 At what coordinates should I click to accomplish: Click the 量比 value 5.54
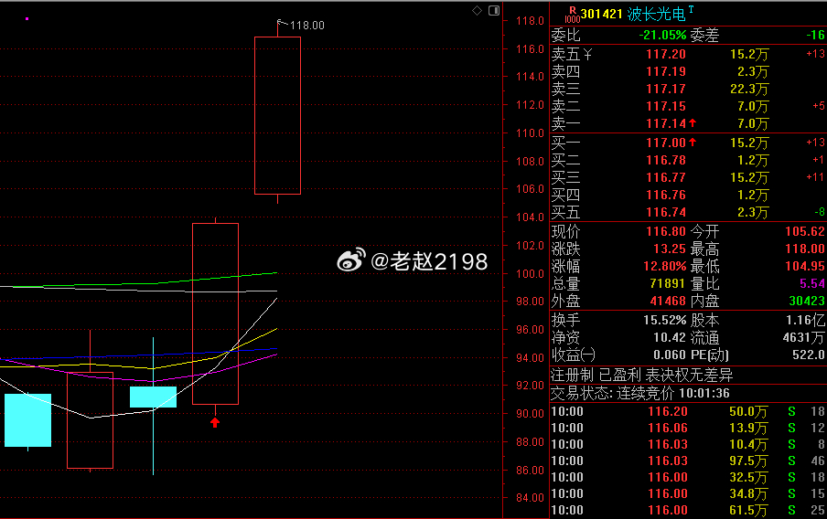(812, 283)
